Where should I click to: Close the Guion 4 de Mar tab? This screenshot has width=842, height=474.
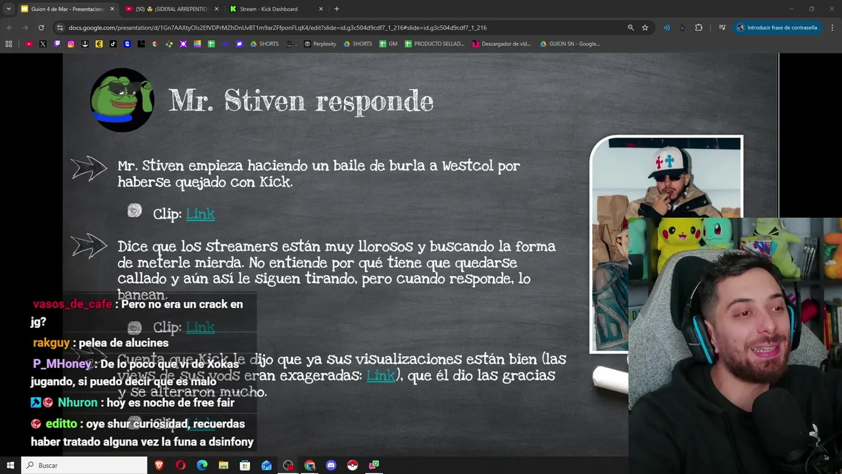(x=112, y=9)
